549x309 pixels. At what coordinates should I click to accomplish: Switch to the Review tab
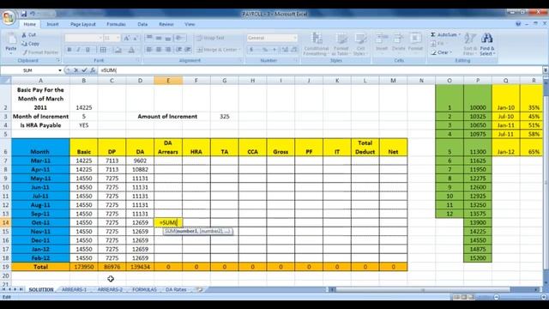tap(166, 24)
